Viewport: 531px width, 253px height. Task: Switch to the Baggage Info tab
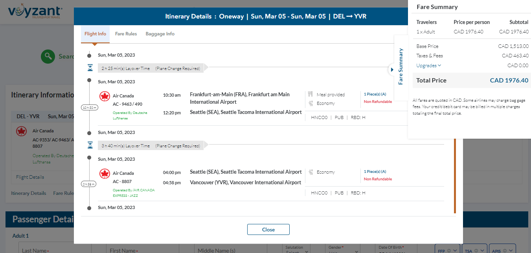tap(160, 34)
